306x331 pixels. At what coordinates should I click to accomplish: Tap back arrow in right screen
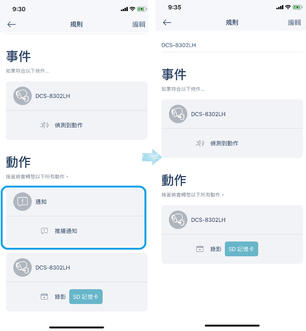click(x=167, y=22)
